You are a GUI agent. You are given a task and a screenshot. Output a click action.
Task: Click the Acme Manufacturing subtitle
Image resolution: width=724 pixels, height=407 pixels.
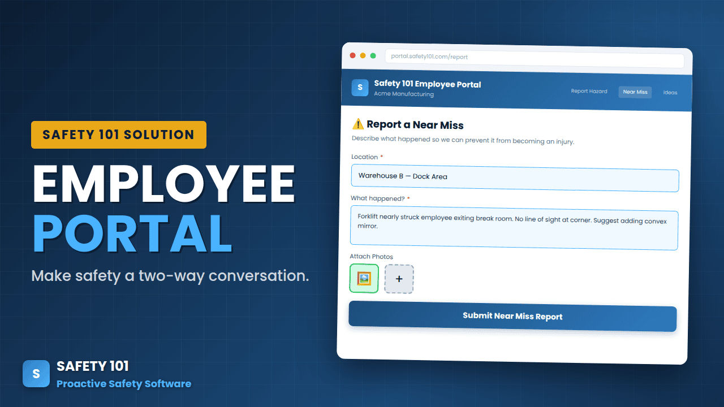click(404, 94)
